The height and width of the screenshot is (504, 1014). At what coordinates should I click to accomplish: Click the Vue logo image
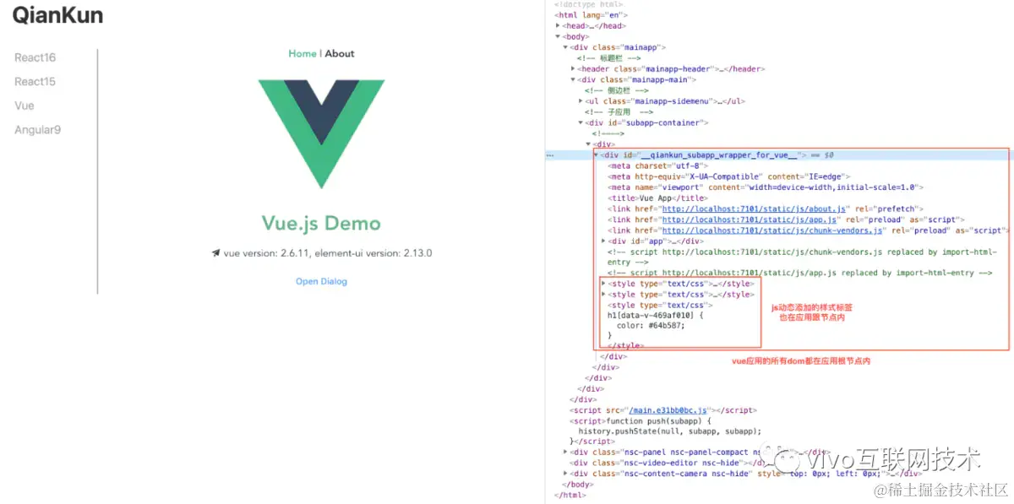(321, 133)
